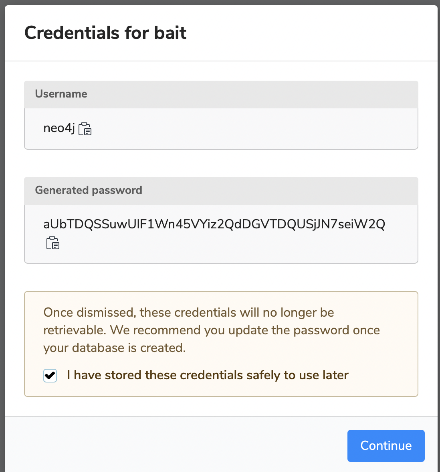The image size is (440, 472).
Task: Click 'your database is created.' warning line
Action: pos(115,348)
